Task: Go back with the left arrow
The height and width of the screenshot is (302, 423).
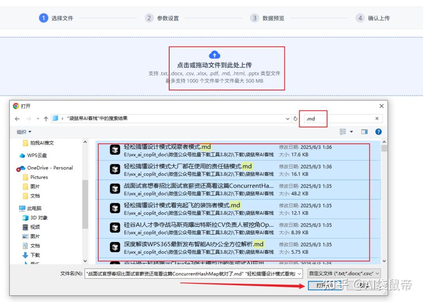Action: tap(17, 118)
